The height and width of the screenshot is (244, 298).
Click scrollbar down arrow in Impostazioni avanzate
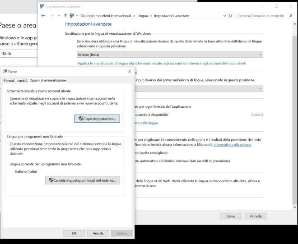click(x=294, y=207)
